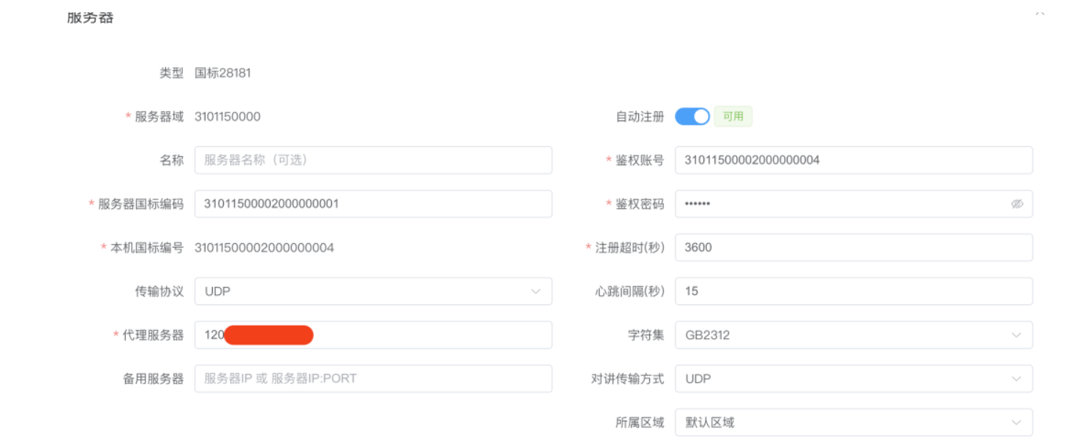Show password with eye icon in 鉴权密码

click(x=1016, y=204)
